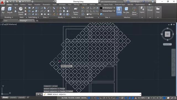177x100 pixels.
Task: Expand the Modify panel
Action: (61, 17)
